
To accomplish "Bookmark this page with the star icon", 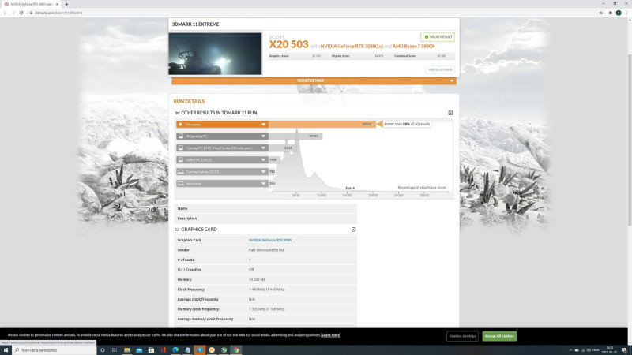I will tap(600, 13).
